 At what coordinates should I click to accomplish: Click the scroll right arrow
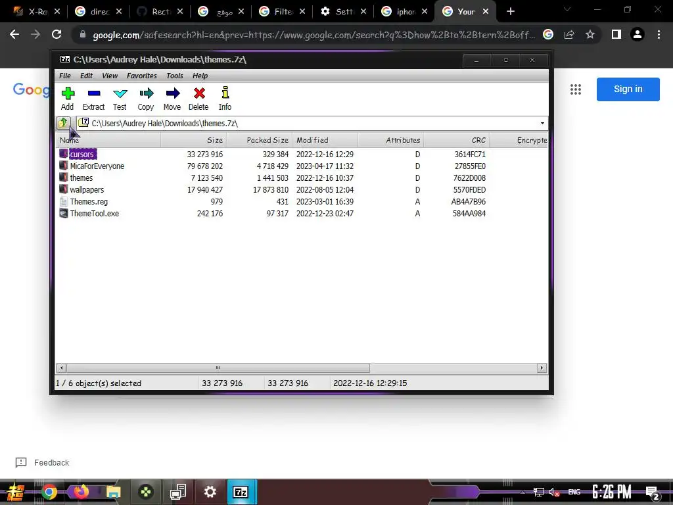542,368
